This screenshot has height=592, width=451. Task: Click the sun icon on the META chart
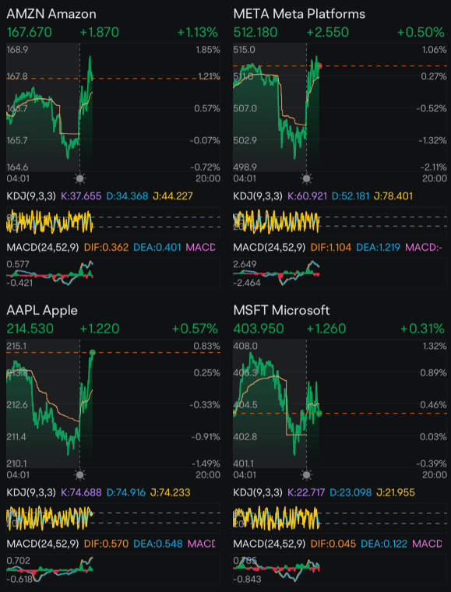(x=306, y=178)
